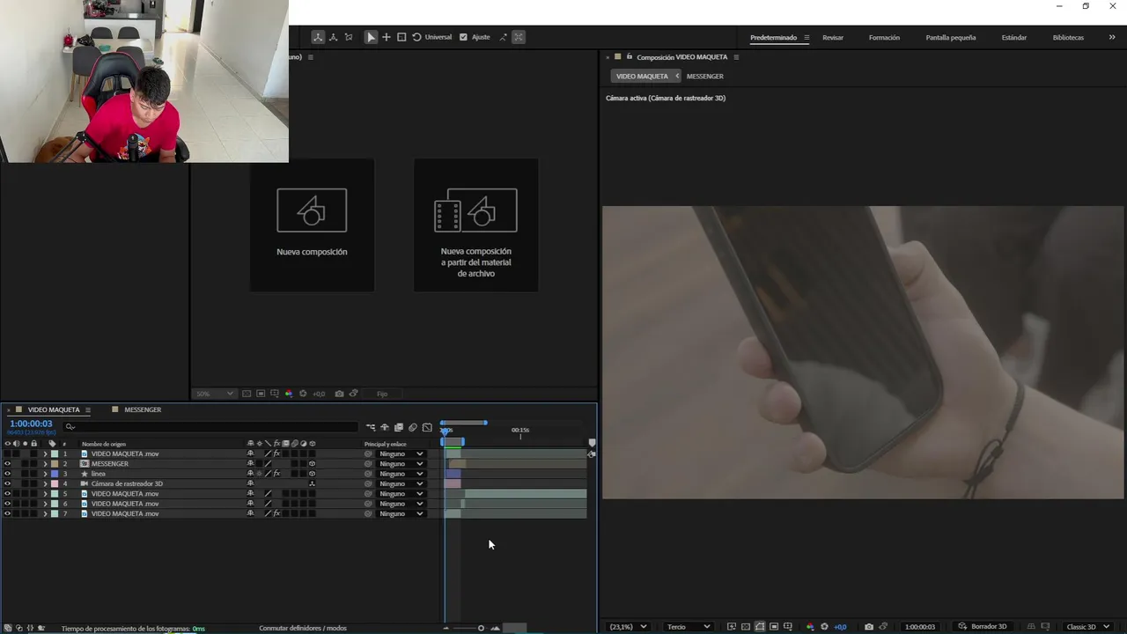Click the reset exposure icon
Image resolution: width=1127 pixels, height=634 pixels.
pyautogui.click(x=824, y=627)
